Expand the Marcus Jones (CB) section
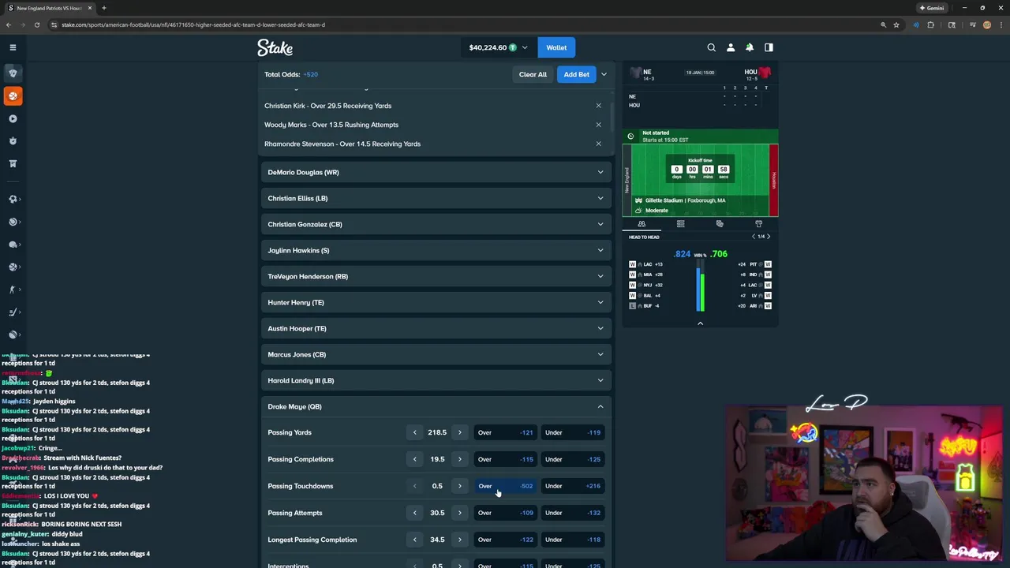1010x568 pixels. pos(436,354)
